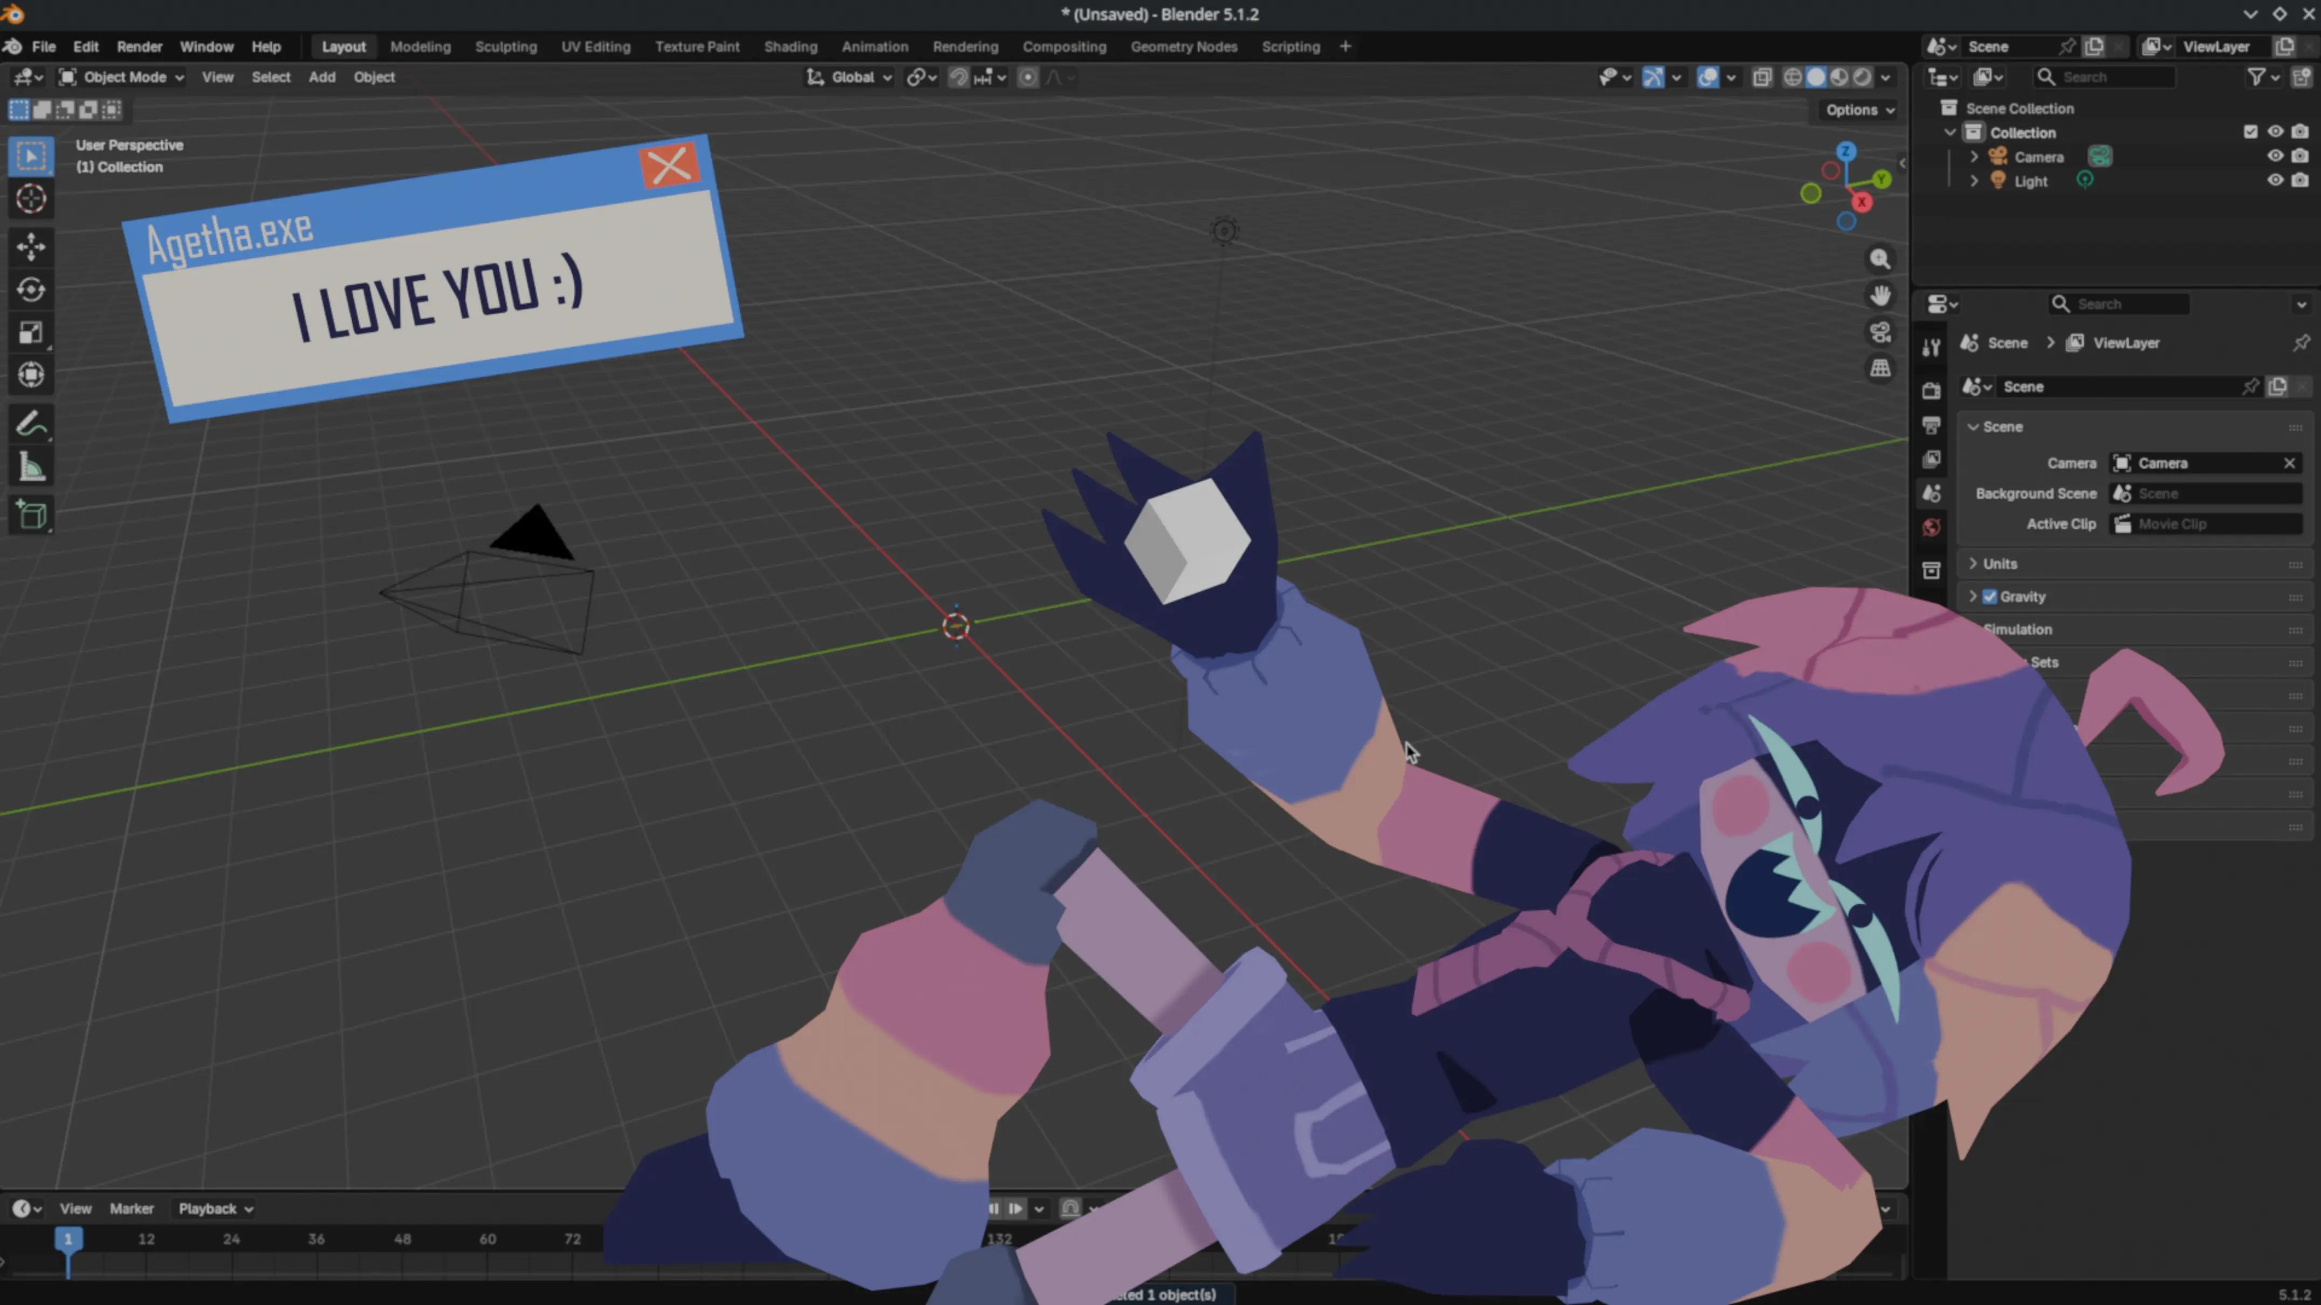Switch to the Shading workspace tab
The image size is (2321, 1305).
point(790,47)
